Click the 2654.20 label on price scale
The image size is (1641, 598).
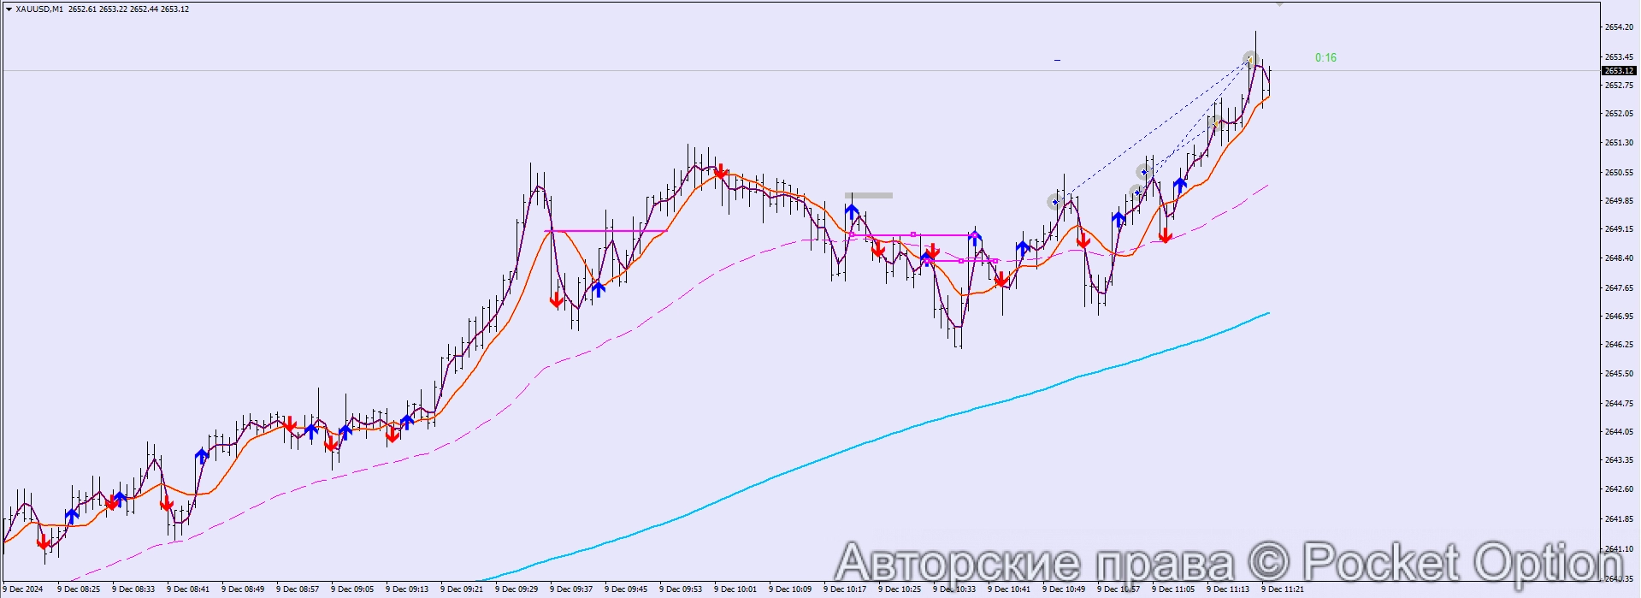pyautogui.click(x=1618, y=27)
